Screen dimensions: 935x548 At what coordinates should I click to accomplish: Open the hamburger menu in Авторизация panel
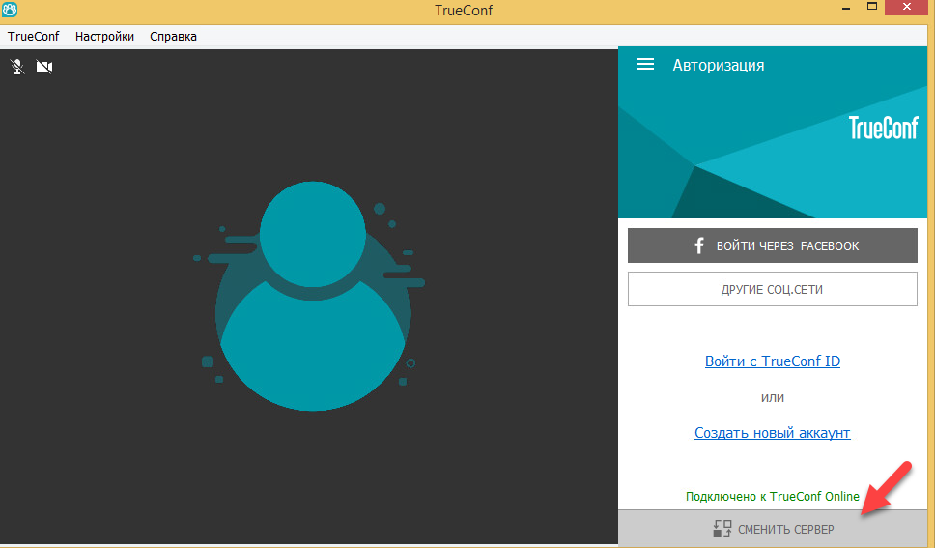(x=644, y=64)
